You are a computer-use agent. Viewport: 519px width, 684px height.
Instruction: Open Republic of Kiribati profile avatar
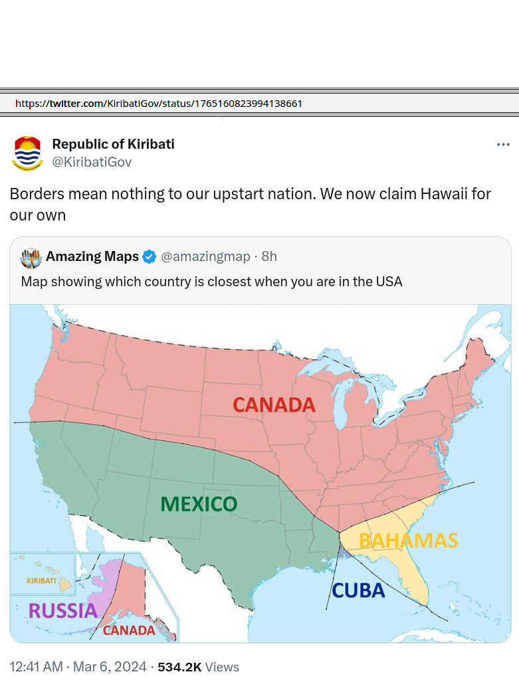pos(27,153)
